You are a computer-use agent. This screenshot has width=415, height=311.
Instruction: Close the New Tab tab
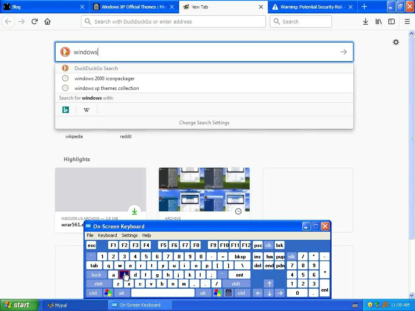[x=261, y=7]
